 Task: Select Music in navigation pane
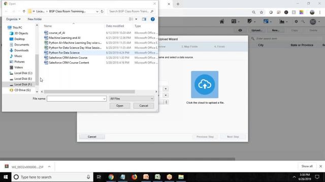18,56
